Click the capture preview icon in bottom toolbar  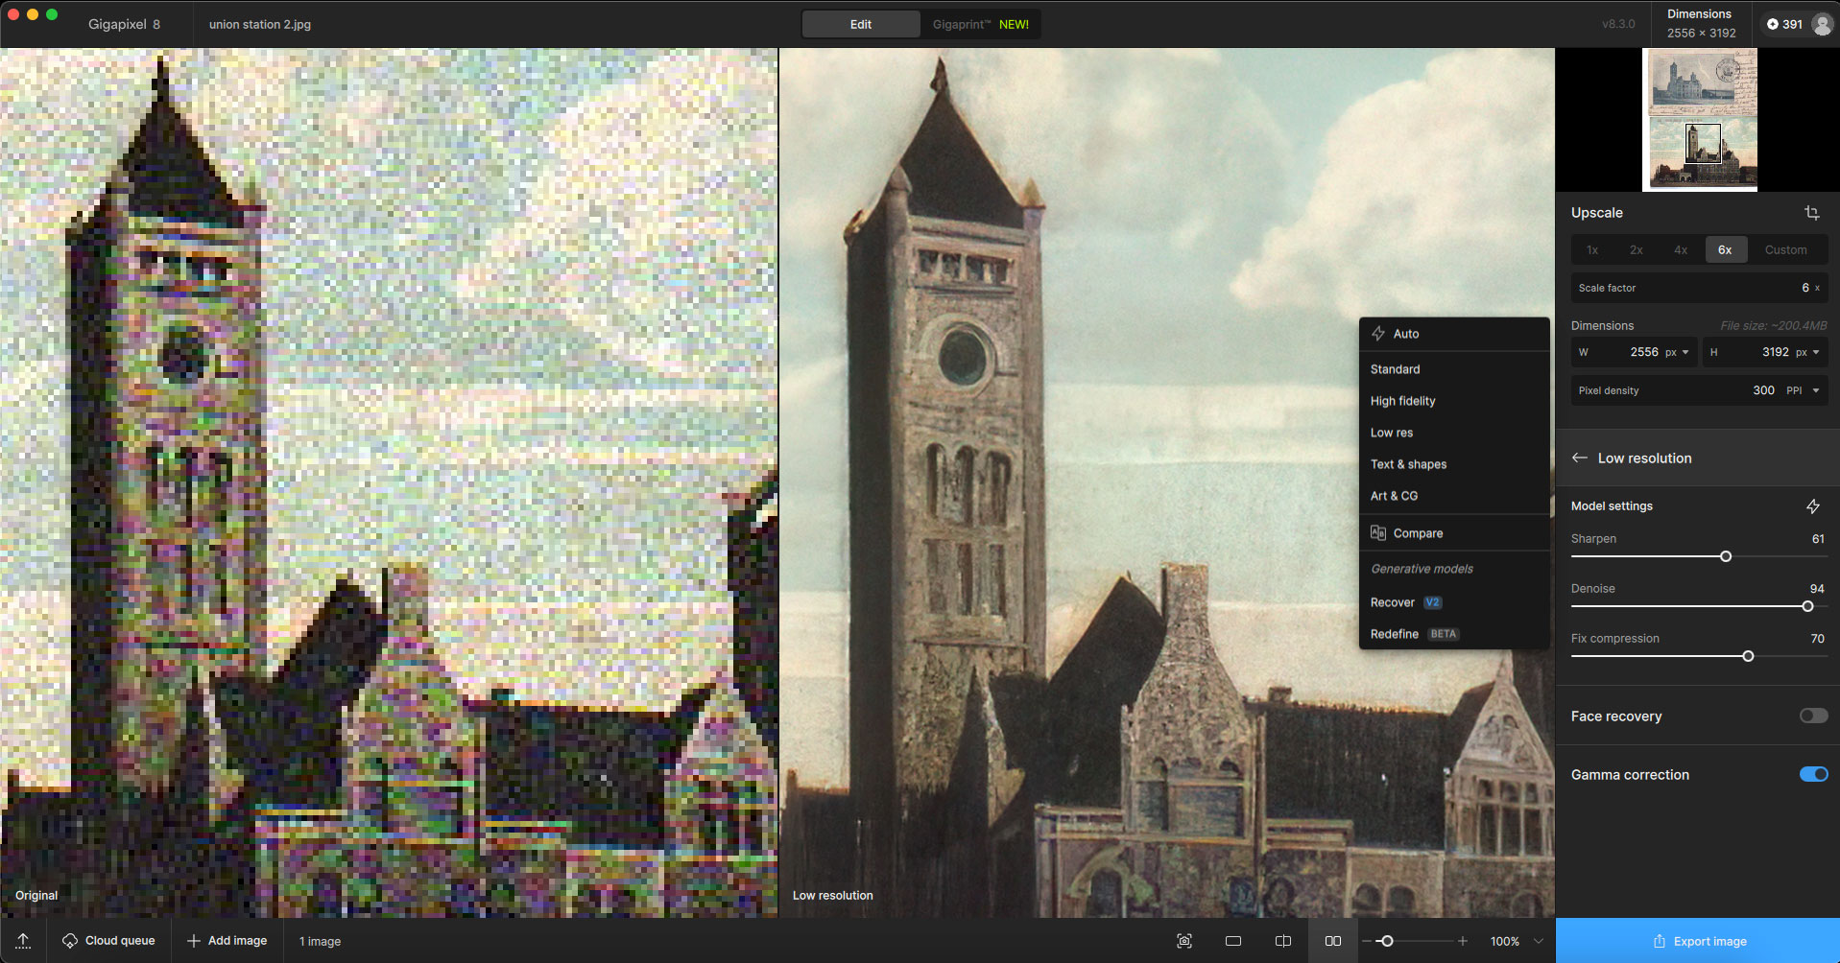tap(1184, 941)
